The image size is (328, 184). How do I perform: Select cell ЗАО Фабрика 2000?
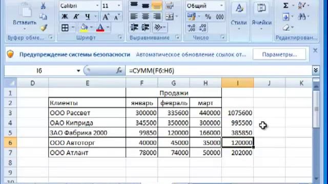(87, 133)
